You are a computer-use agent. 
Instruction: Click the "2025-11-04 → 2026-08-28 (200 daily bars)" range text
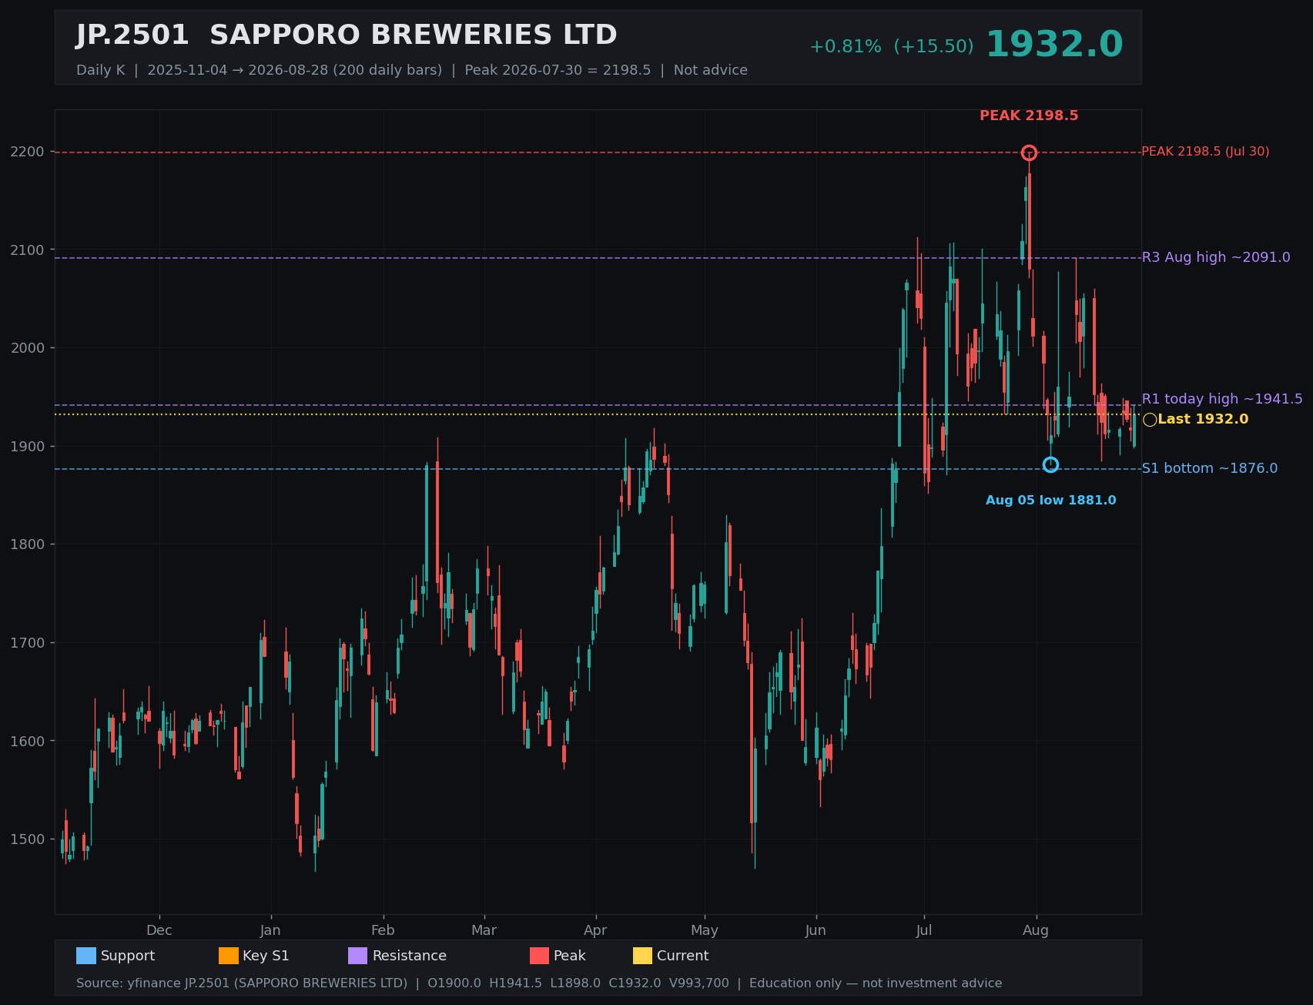(x=295, y=70)
